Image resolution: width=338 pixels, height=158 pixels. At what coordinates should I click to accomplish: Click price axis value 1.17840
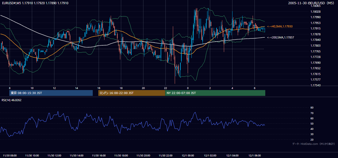[316, 40]
